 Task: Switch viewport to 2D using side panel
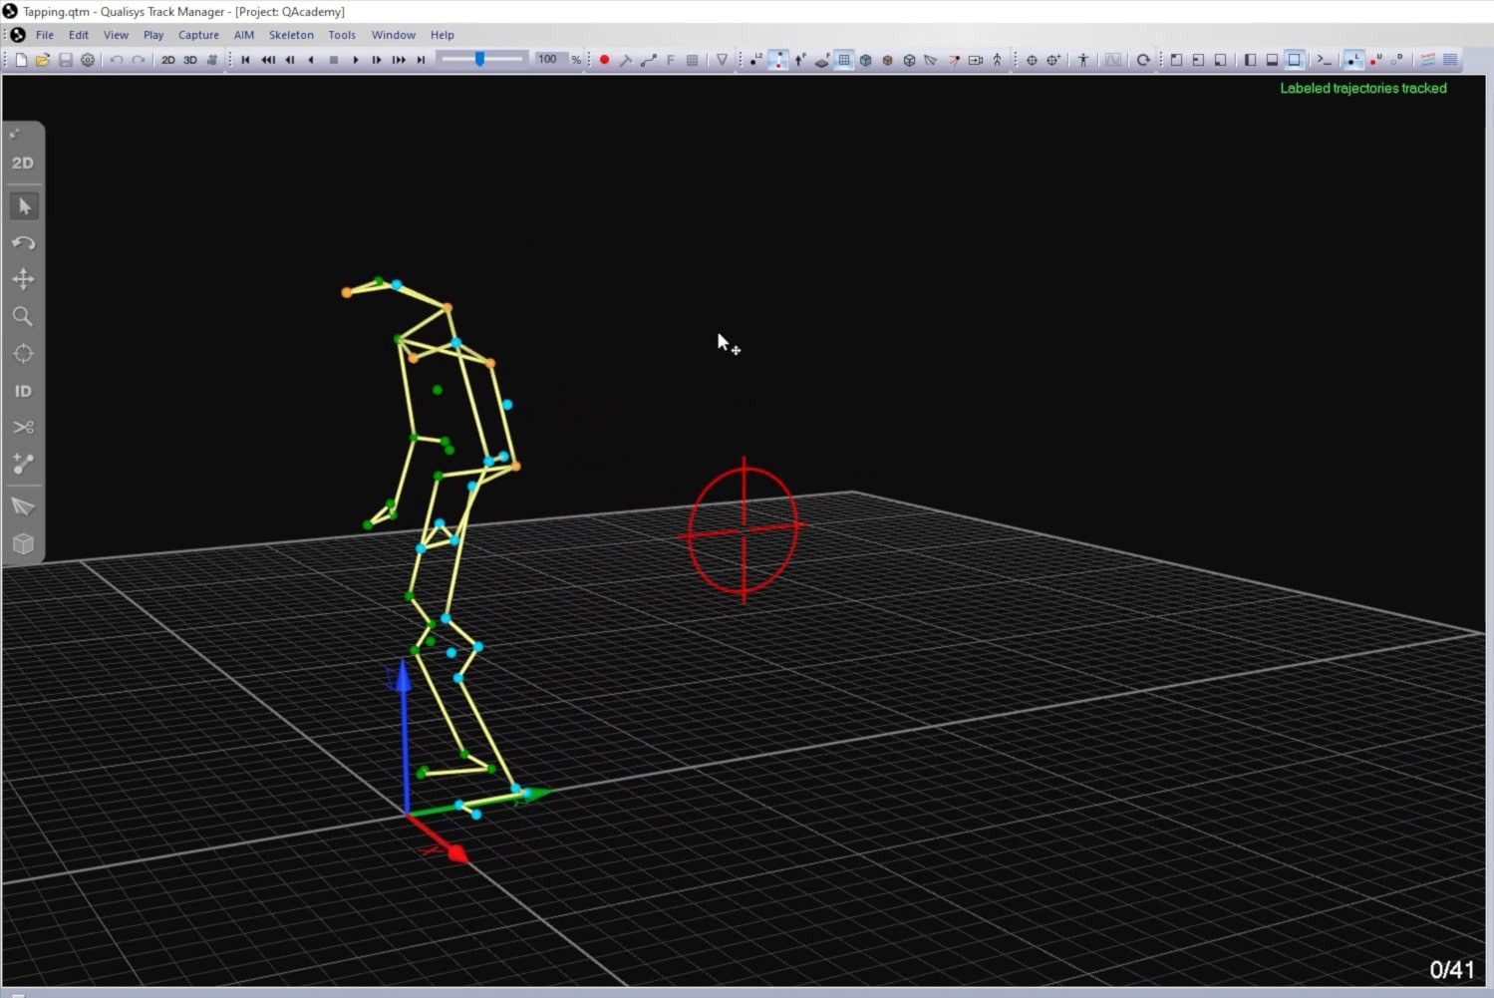tap(23, 163)
